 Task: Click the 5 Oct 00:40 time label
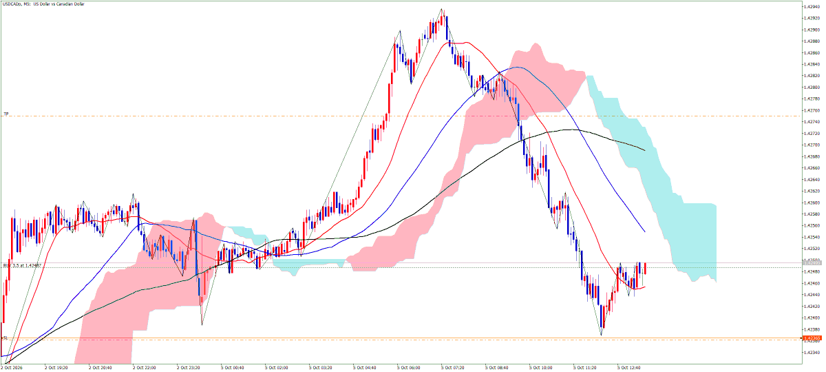coord(233,368)
